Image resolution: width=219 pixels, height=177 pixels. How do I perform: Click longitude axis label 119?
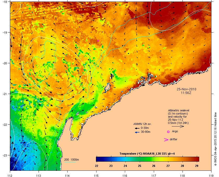pos(211,176)
